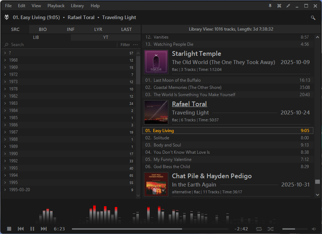This screenshot has height=234, width=322.
Task: Skip to the next track
Action: click(44, 229)
